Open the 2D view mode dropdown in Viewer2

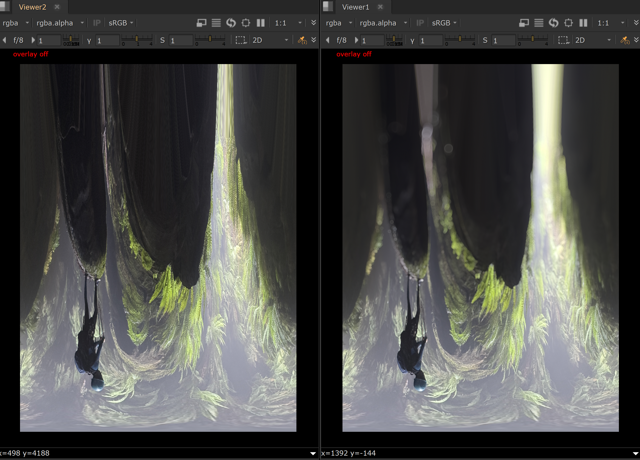[270, 40]
